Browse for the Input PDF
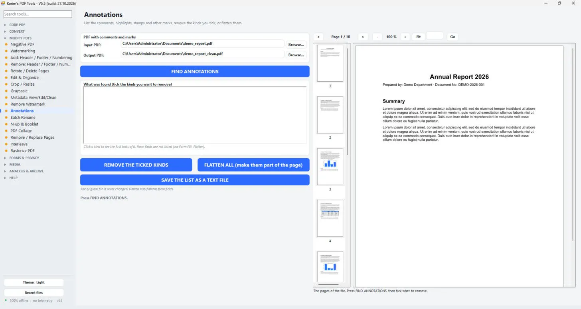581x309 pixels. coord(296,45)
